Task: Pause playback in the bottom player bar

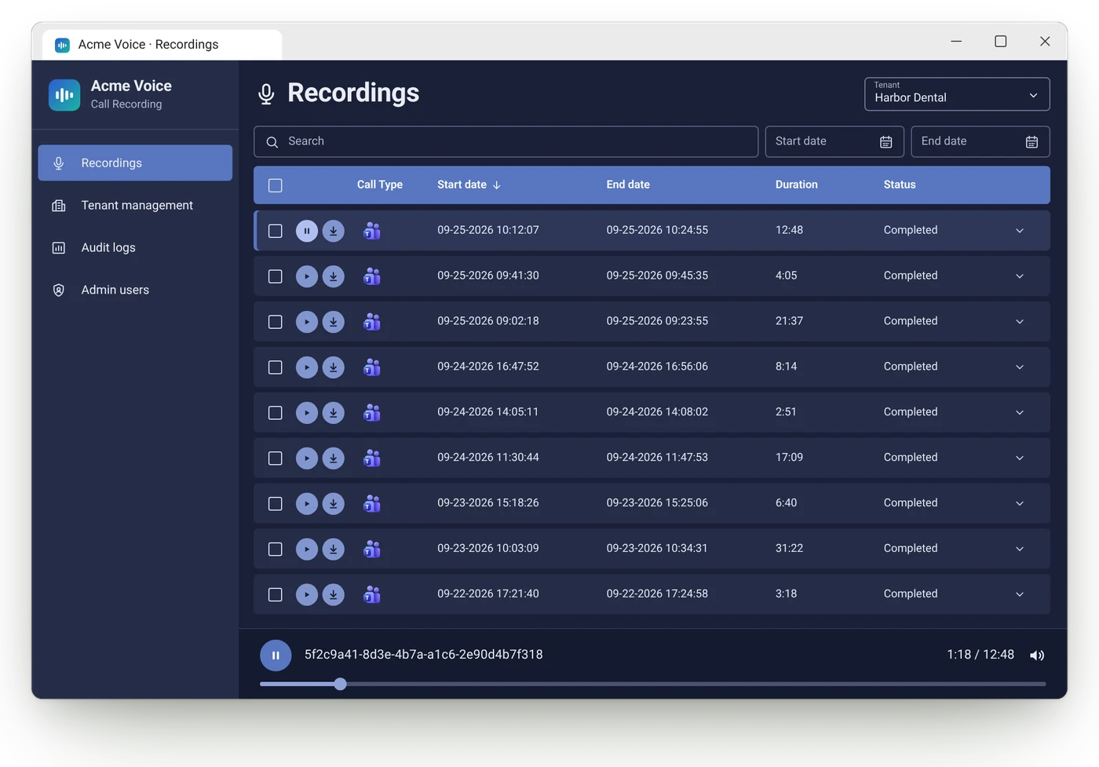Action: coord(276,656)
